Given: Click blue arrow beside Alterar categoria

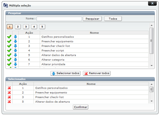Looking at the screenshot, I should [x=15, y=60].
